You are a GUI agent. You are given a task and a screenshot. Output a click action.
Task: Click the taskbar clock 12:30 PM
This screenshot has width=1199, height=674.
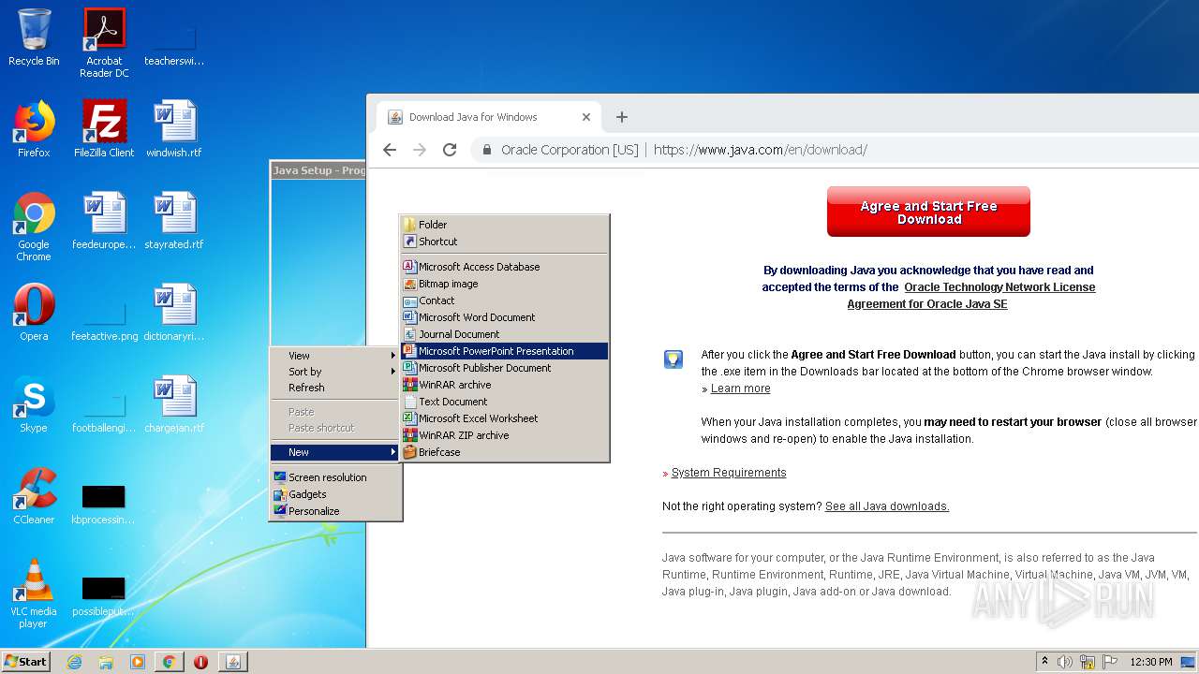pyautogui.click(x=1151, y=662)
